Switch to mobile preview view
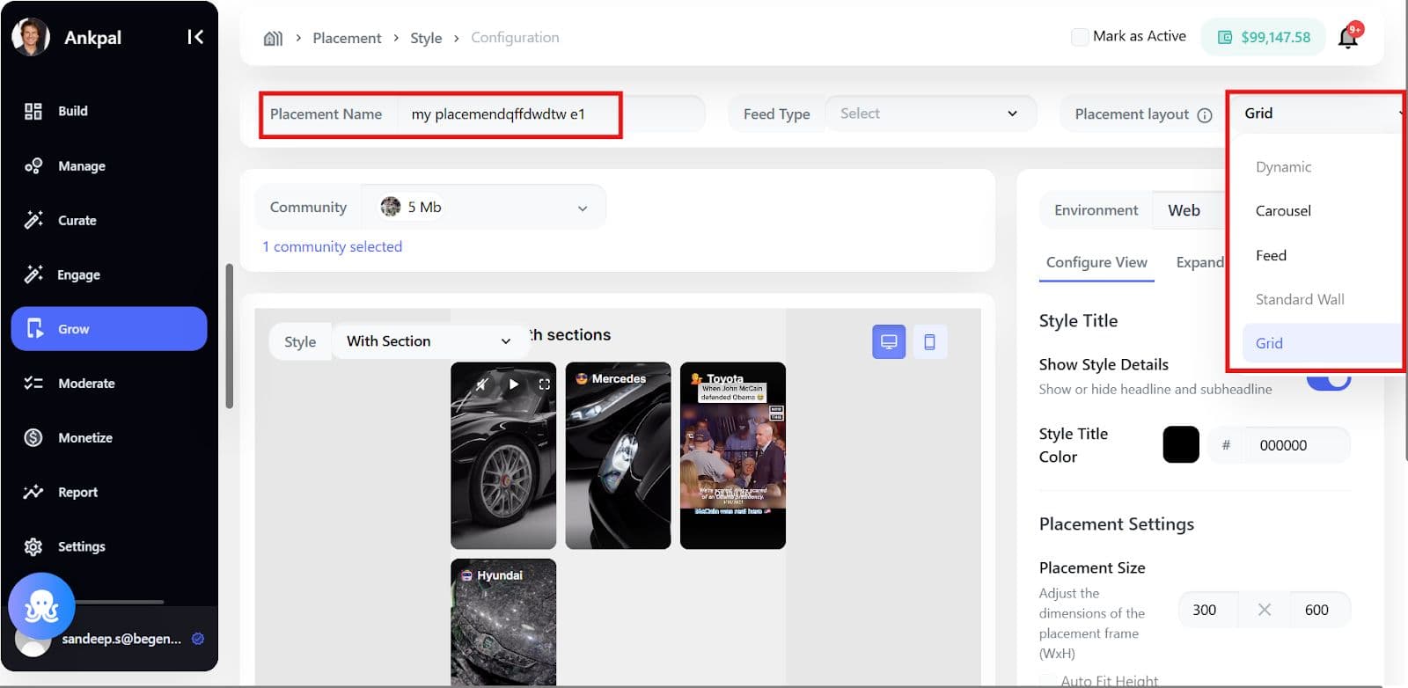The height and width of the screenshot is (688, 1408). [929, 341]
